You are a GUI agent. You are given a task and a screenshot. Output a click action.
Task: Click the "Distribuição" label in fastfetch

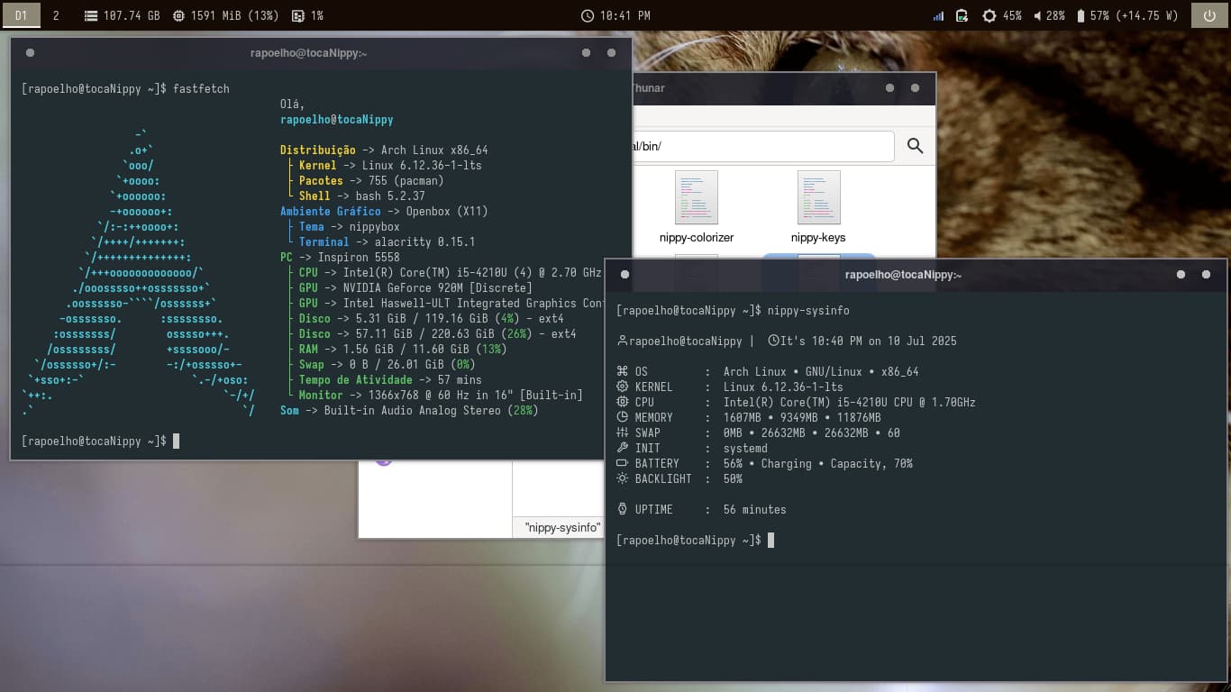tap(318, 150)
